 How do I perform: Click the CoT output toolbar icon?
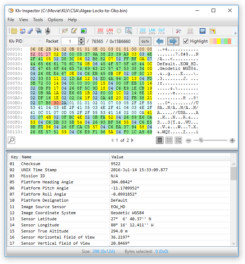click(162, 31)
